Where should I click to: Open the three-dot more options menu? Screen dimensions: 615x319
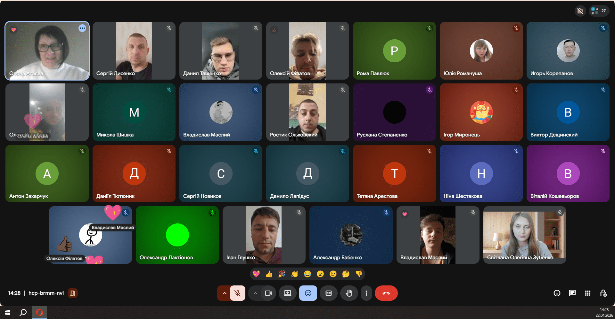coord(366,293)
